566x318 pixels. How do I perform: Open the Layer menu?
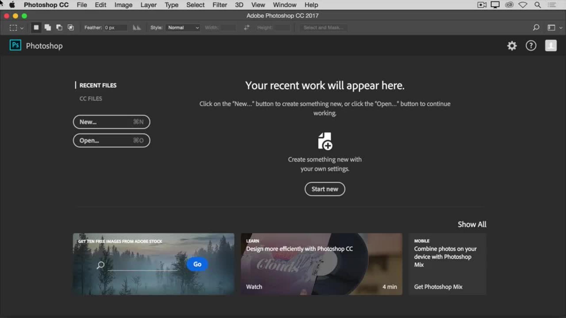pyautogui.click(x=148, y=5)
